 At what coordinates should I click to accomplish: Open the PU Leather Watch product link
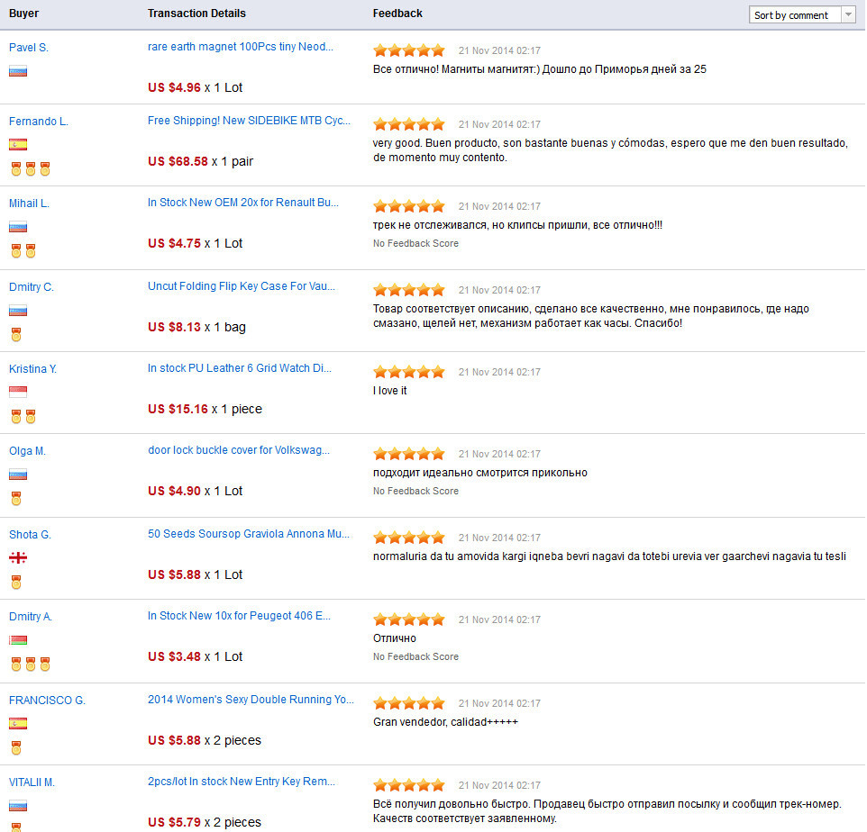click(x=239, y=368)
